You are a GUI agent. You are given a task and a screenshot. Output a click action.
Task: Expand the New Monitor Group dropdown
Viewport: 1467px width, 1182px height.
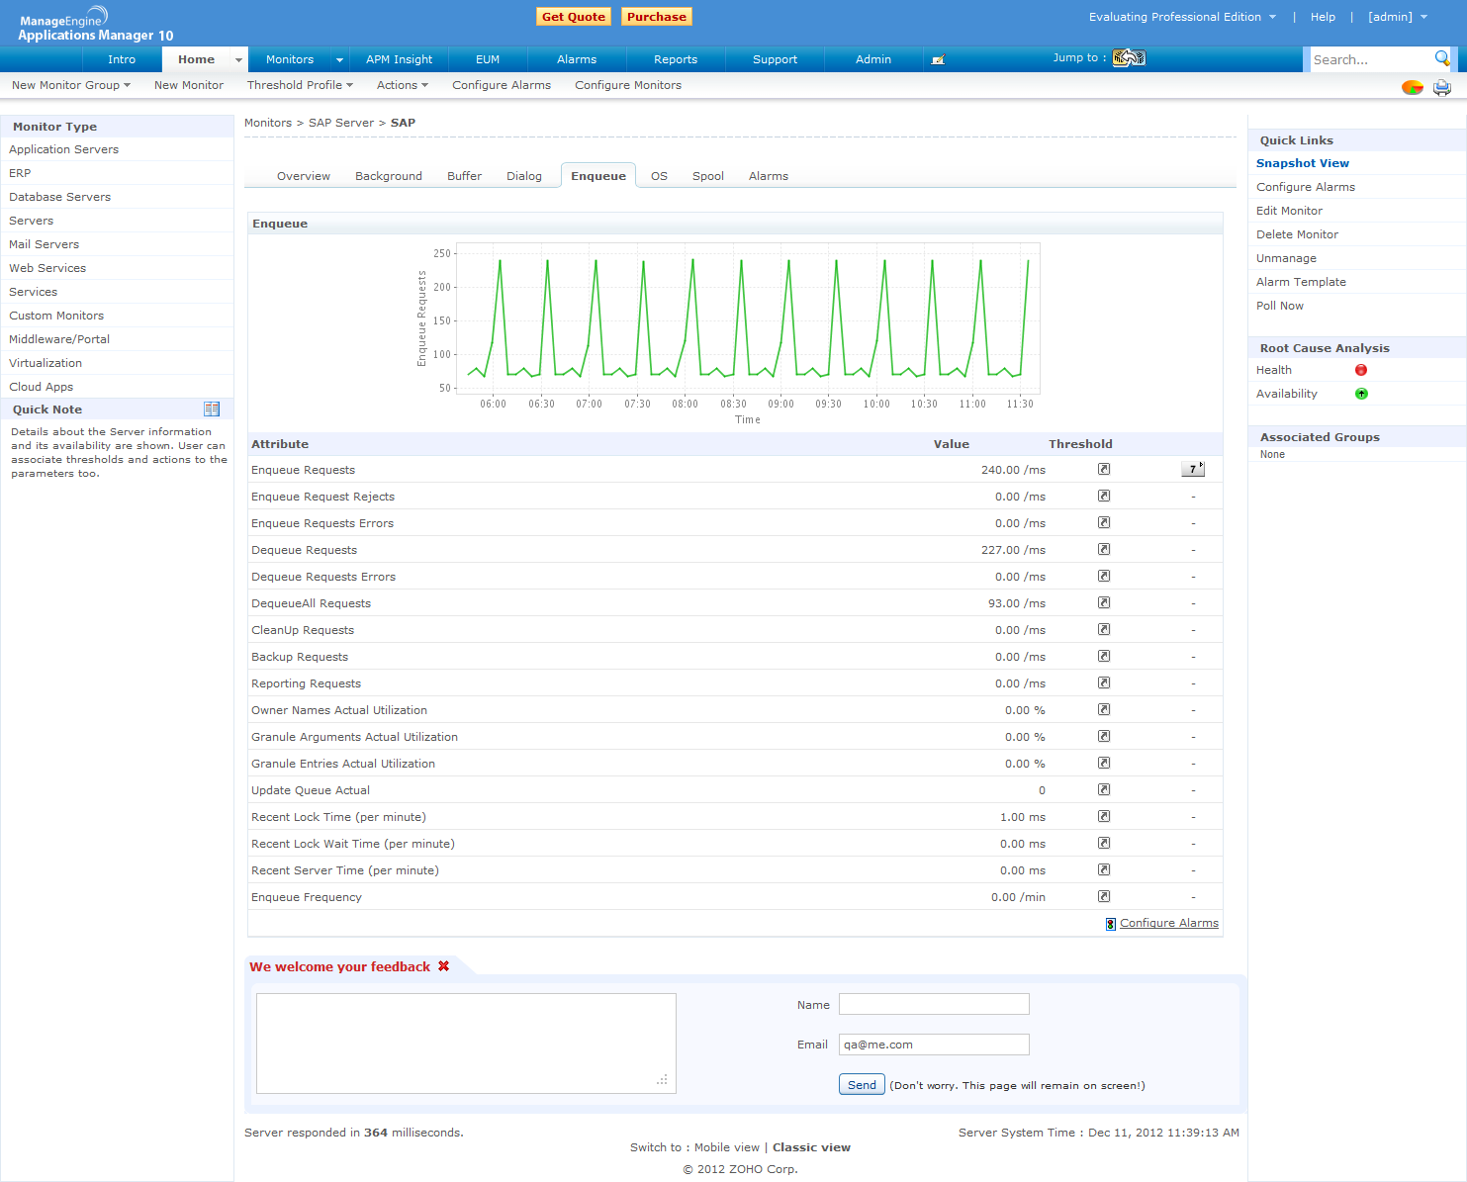(x=71, y=85)
